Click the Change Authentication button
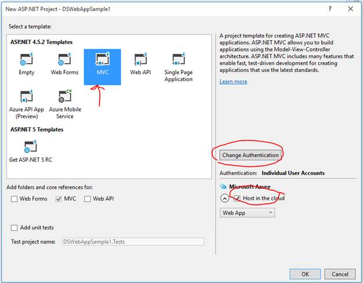 pos(251,155)
